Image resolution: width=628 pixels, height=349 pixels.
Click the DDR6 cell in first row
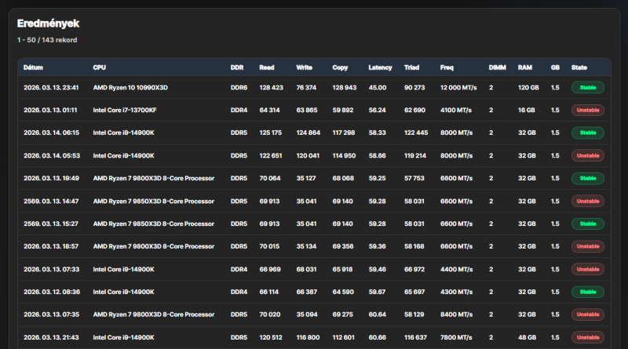pyautogui.click(x=239, y=87)
